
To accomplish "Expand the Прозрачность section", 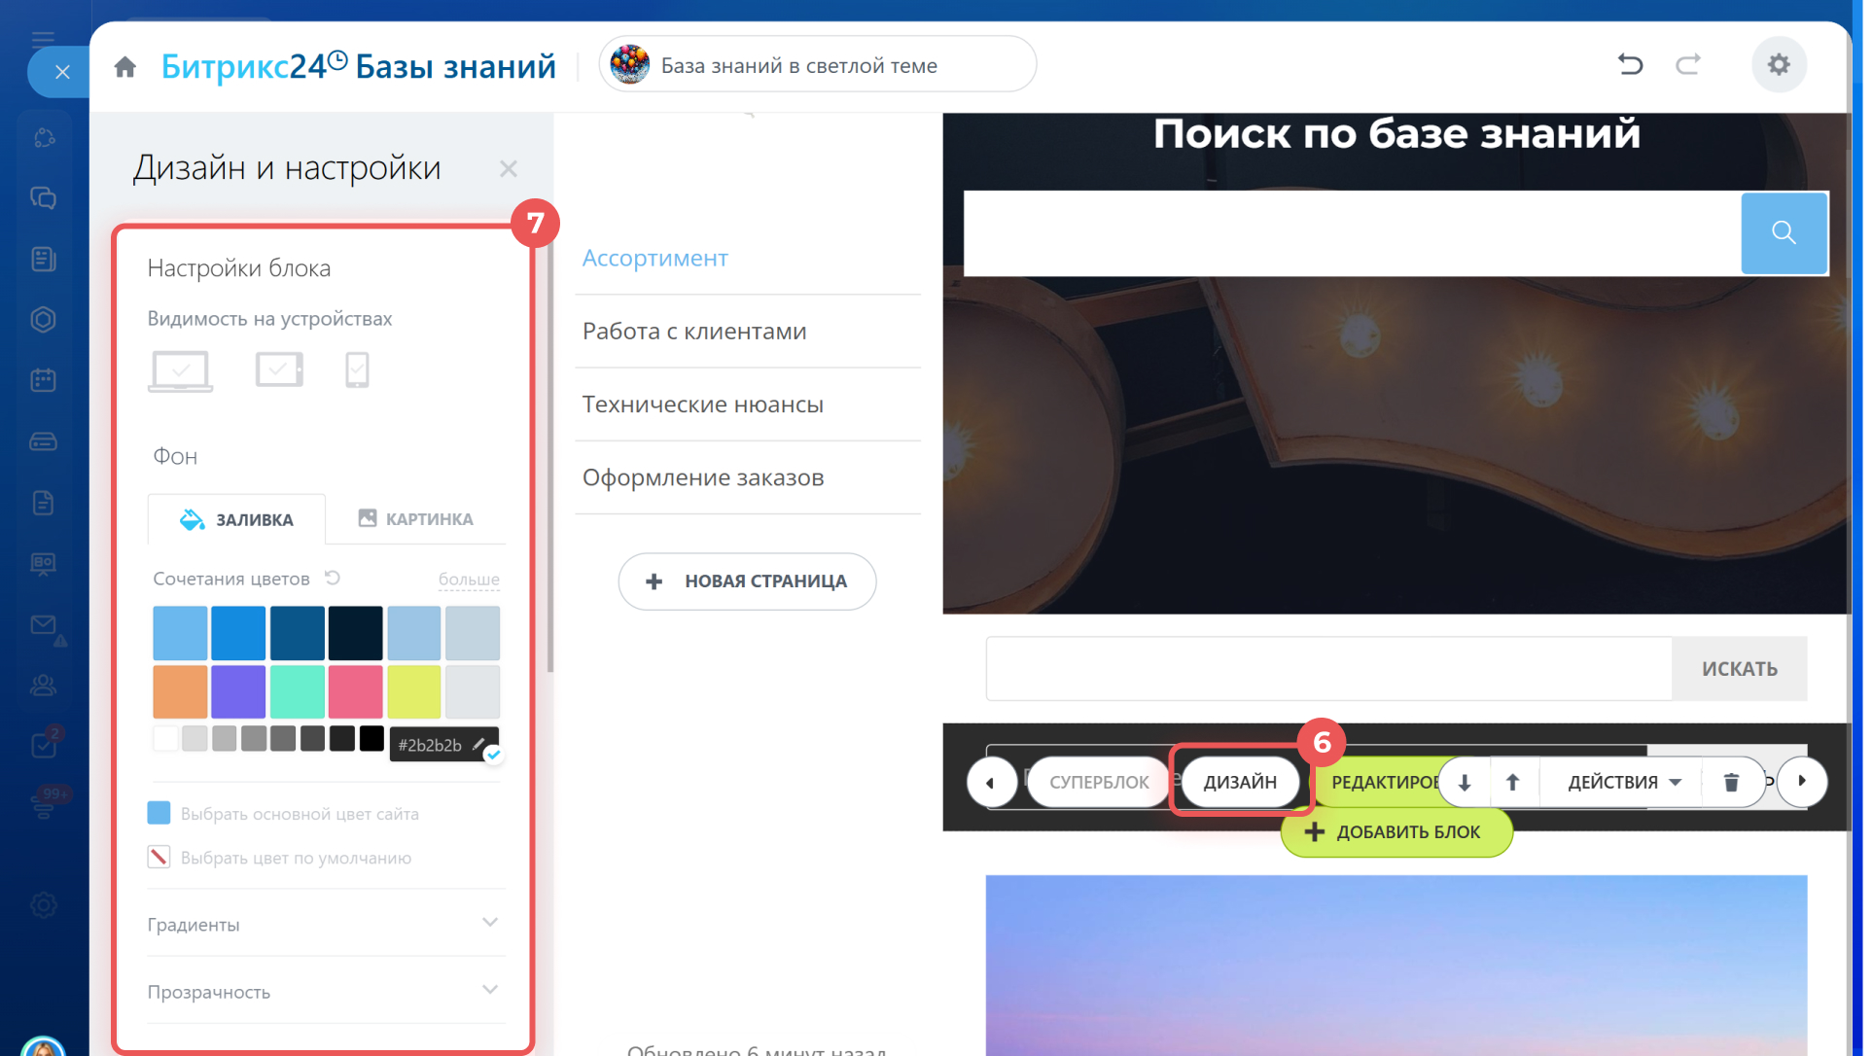I will pos(326,990).
